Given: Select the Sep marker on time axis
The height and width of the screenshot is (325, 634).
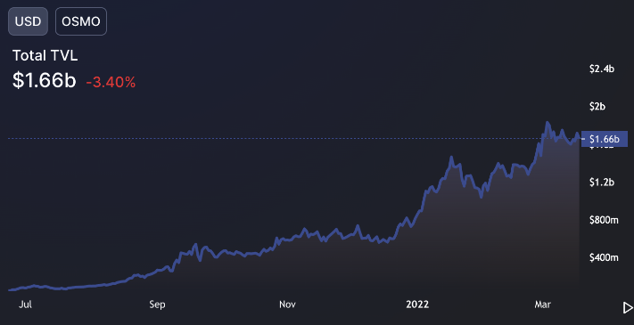Looking at the screenshot, I should pos(157,305).
